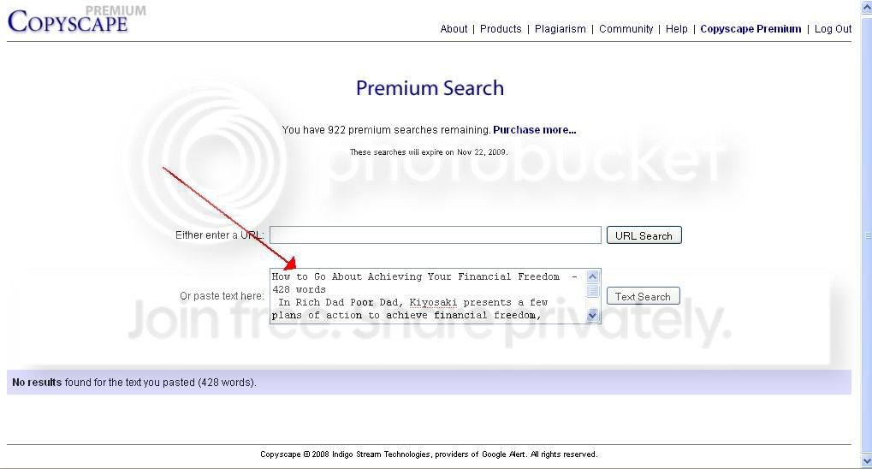The image size is (872, 469).
Task: Click the URL Search button
Action: coord(644,235)
